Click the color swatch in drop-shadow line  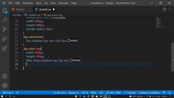point(71,60)
